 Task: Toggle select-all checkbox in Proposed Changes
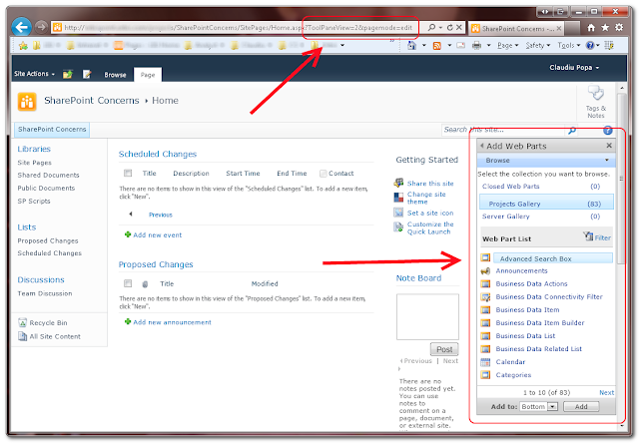pyautogui.click(x=128, y=283)
